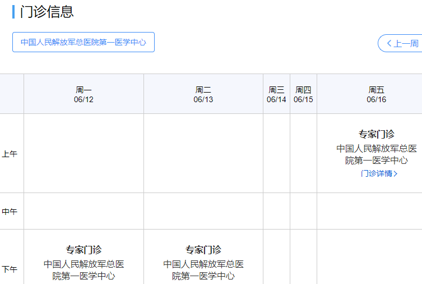This screenshot has height=284, width=422.
Task: Select the 周三 06/14 column header
Action: pyautogui.click(x=276, y=94)
